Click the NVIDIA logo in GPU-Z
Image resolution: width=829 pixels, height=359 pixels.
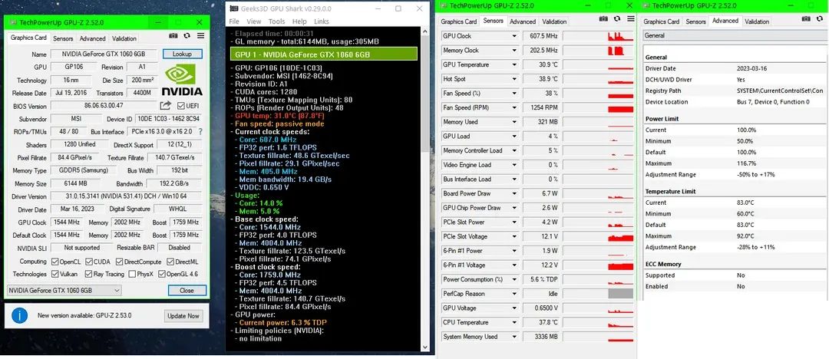[x=181, y=79]
